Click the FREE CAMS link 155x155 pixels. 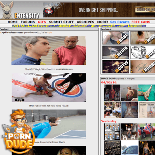point(141,22)
